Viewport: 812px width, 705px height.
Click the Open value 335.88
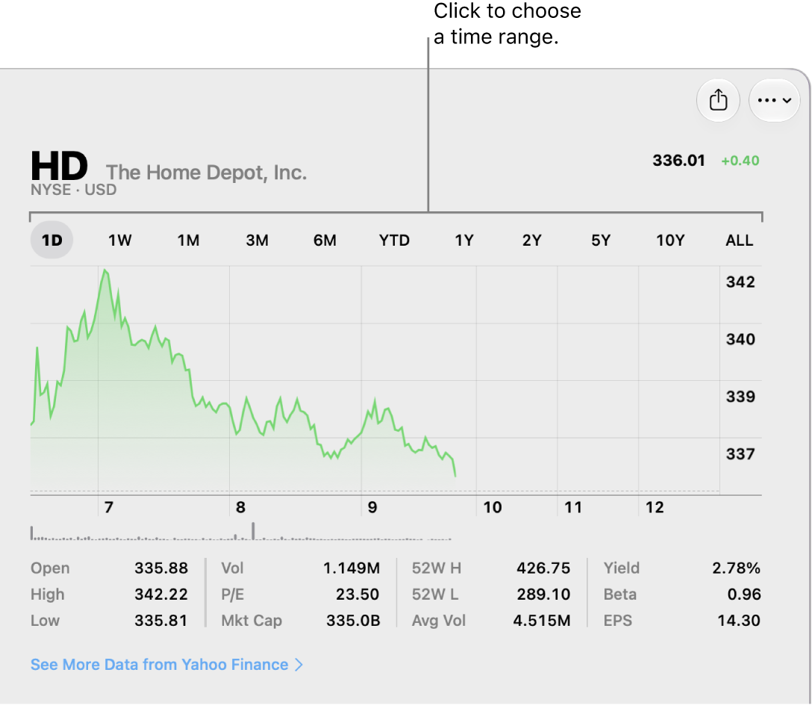click(x=161, y=568)
